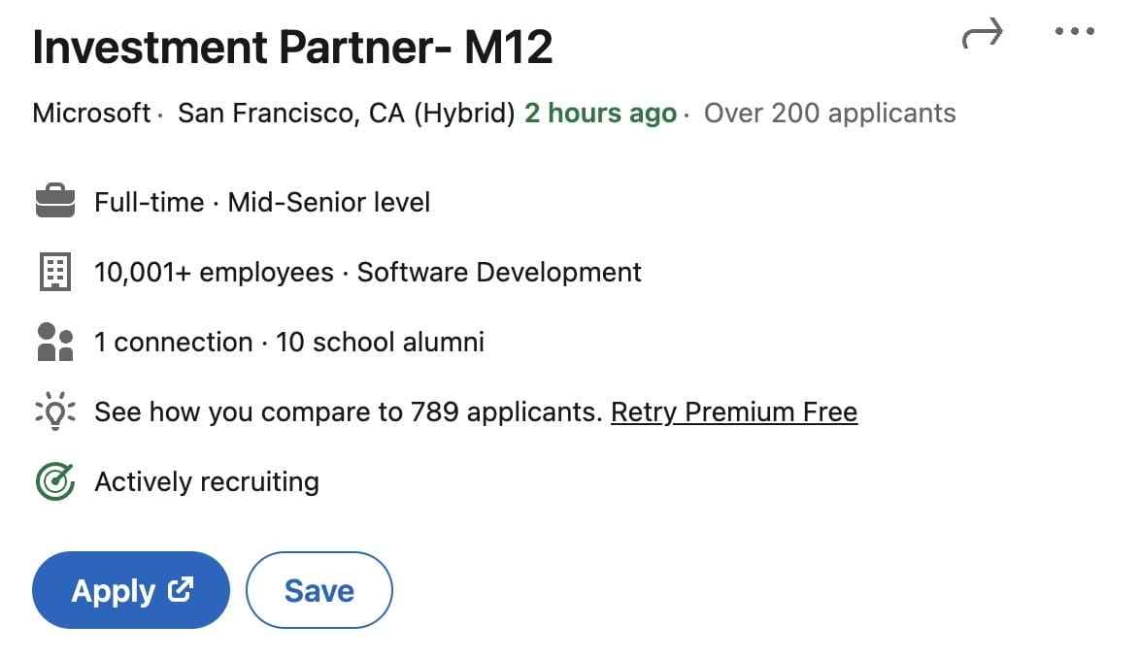The height and width of the screenshot is (658, 1140).
Task: Open the Retry Premium Free link
Action: coord(733,412)
